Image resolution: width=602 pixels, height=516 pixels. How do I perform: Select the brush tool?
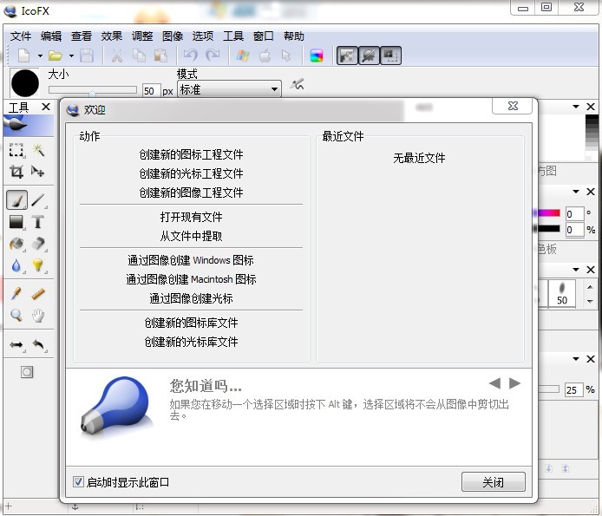click(x=16, y=200)
